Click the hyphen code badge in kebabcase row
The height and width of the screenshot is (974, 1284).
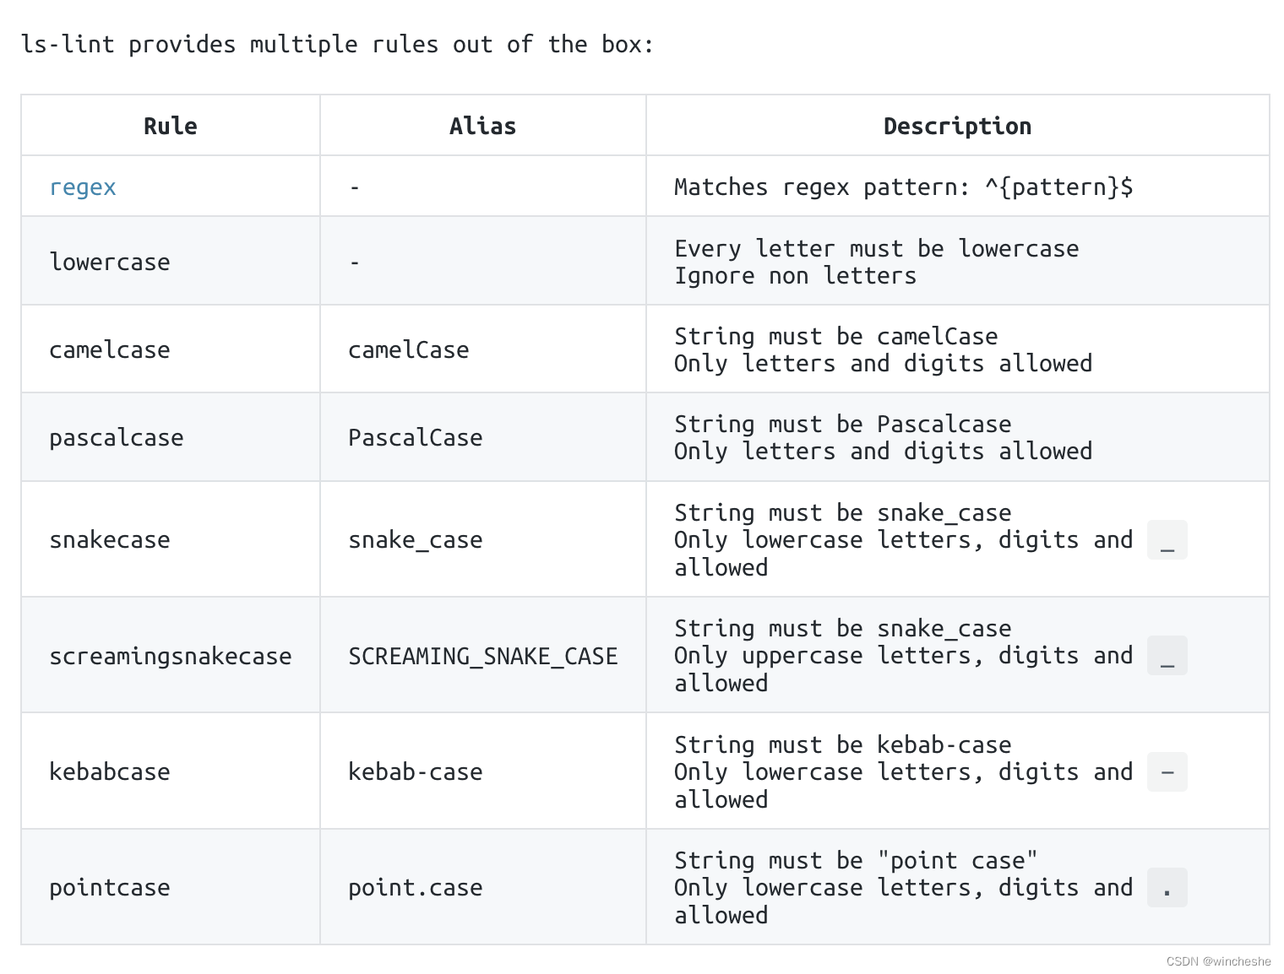tap(1167, 772)
